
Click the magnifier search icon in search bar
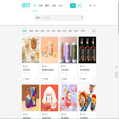point(82,18)
